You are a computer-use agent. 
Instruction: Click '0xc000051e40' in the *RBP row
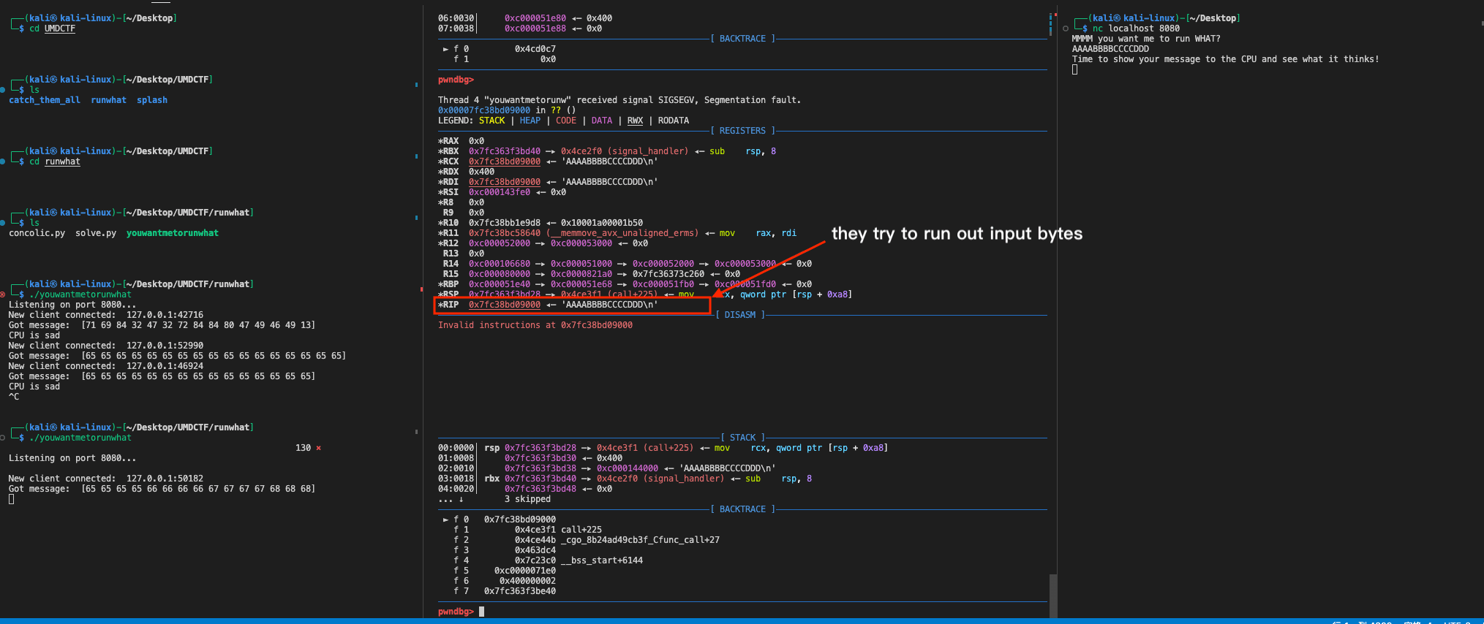point(500,284)
